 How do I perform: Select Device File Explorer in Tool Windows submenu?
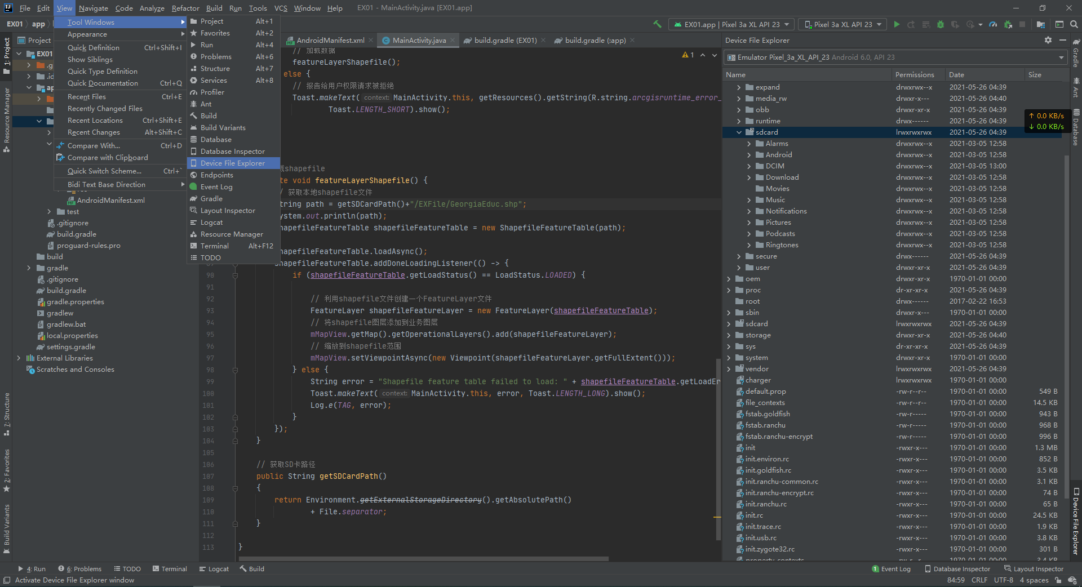coord(233,163)
